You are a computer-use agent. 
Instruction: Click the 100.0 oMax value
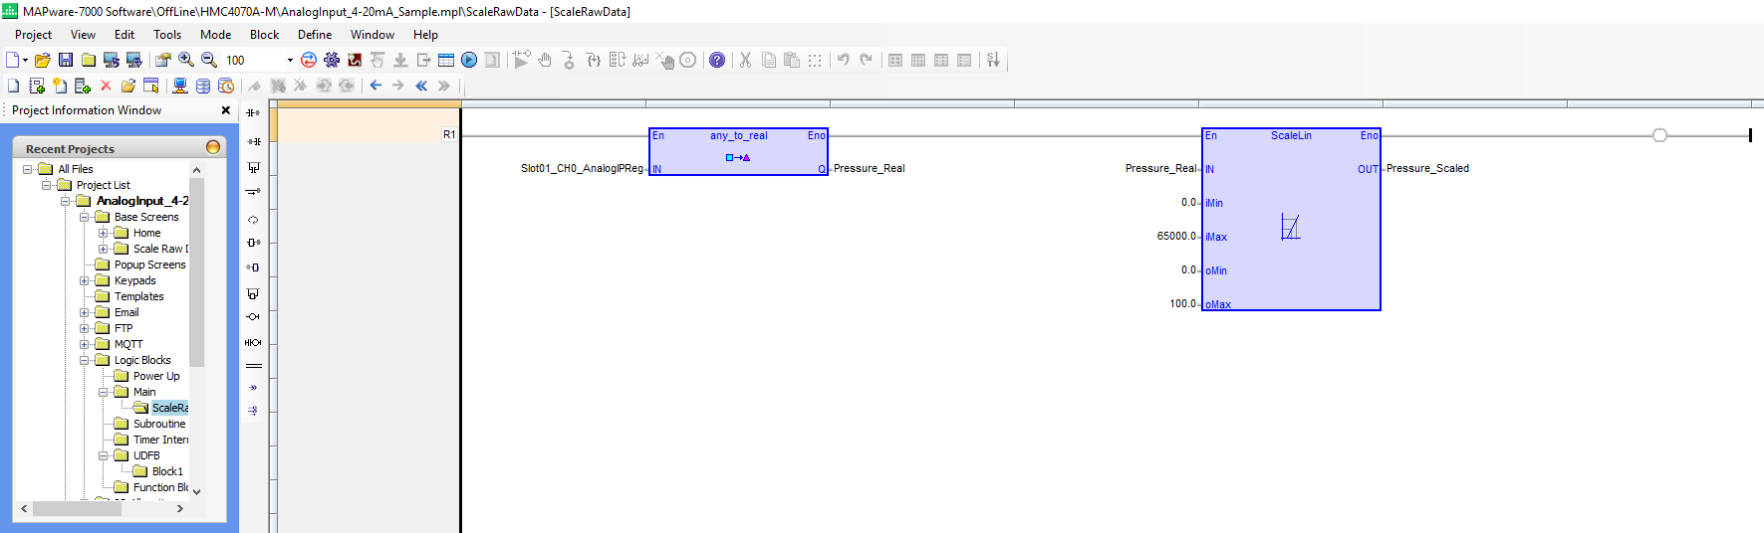click(x=1182, y=303)
